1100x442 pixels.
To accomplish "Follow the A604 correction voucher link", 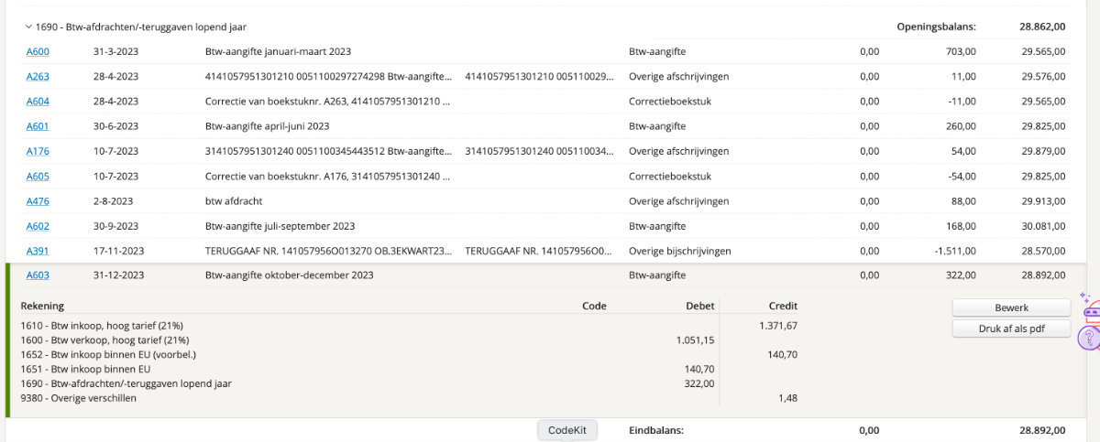I will [x=38, y=101].
